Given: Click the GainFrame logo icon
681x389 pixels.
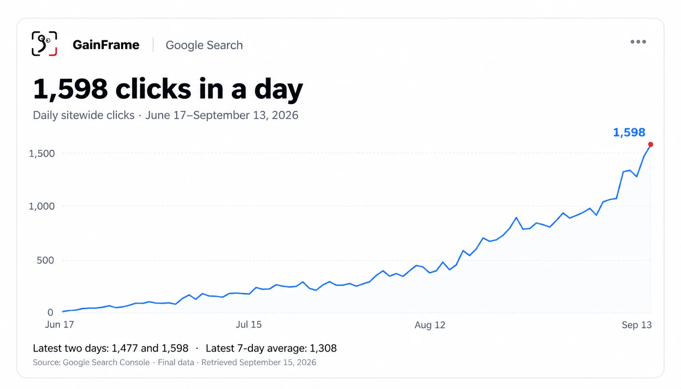Looking at the screenshot, I should [x=44, y=43].
